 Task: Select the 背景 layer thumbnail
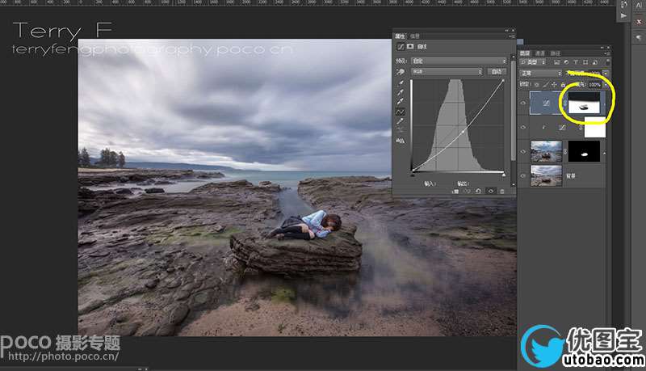coord(547,175)
